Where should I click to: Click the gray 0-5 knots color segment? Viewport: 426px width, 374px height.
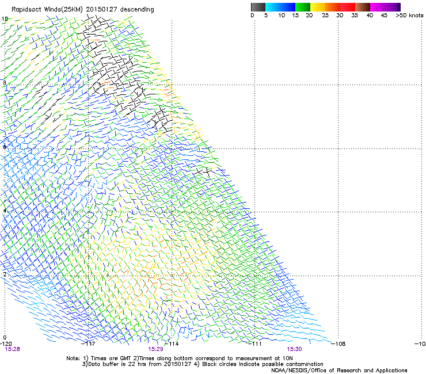point(258,7)
